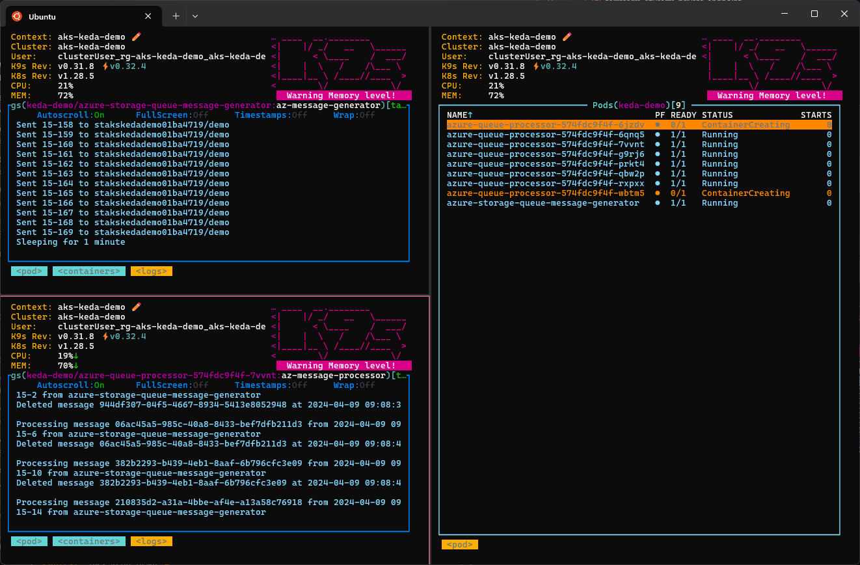The image size is (860, 565).
Task: Click the lightning v0.32.4 update icon in the message-generator pane
Action: point(105,66)
